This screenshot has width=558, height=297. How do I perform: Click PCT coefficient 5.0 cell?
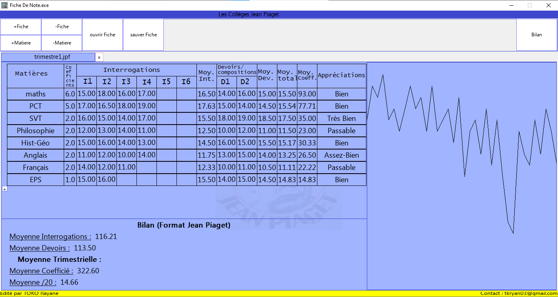tap(70, 106)
